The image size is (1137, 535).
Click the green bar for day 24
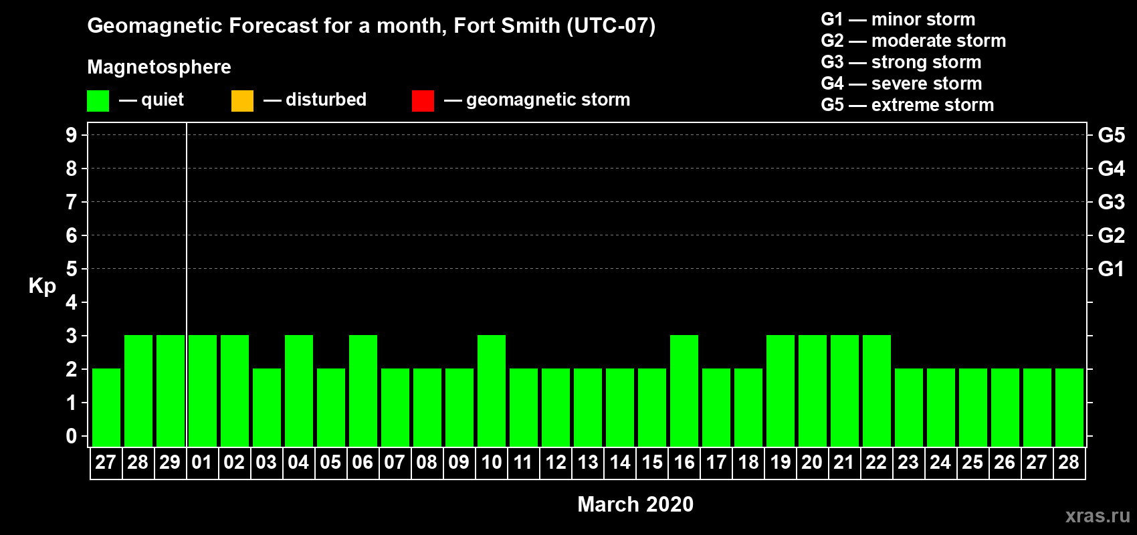(941, 407)
